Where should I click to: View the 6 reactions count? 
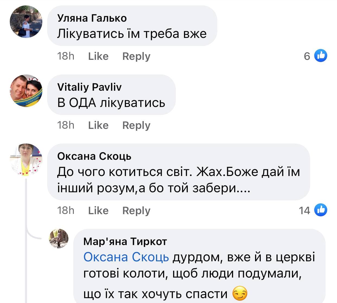click(x=307, y=56)
